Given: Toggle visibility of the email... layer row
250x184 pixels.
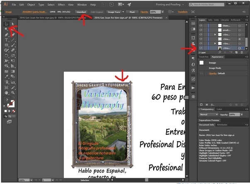Looking at the screenshot, I should 201,30.
